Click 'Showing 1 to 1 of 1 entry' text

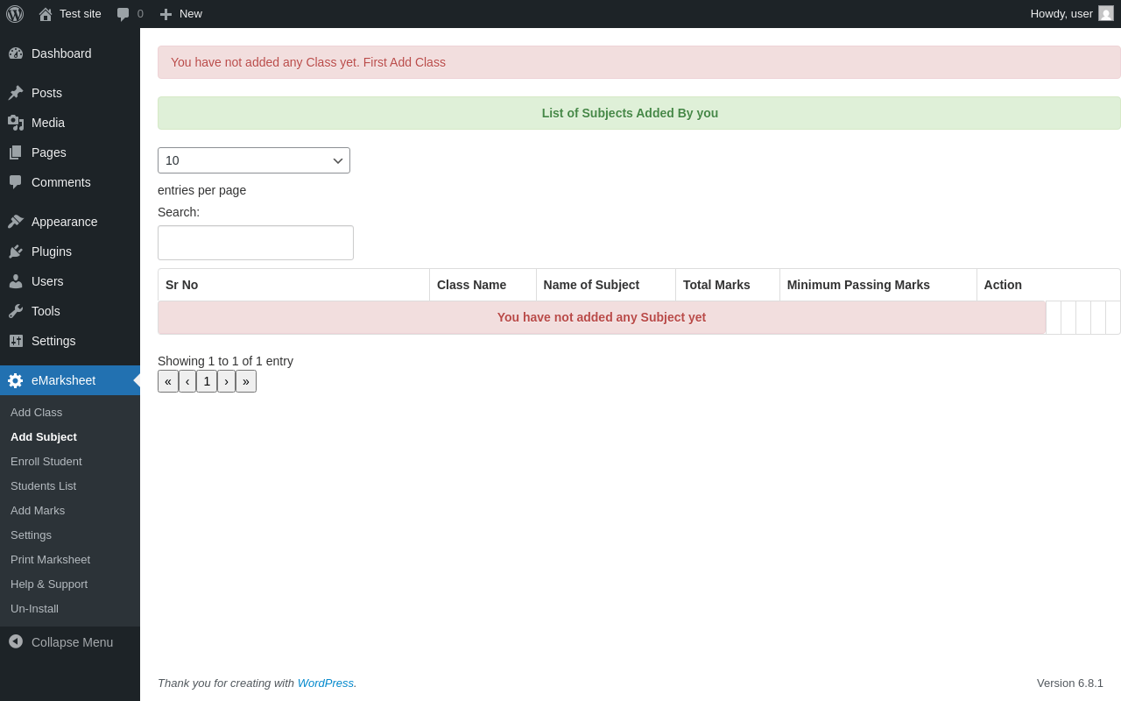tap(225, 361)
